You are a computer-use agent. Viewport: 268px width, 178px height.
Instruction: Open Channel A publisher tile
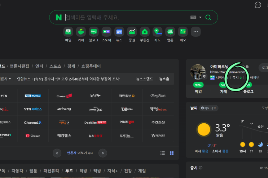33,123
